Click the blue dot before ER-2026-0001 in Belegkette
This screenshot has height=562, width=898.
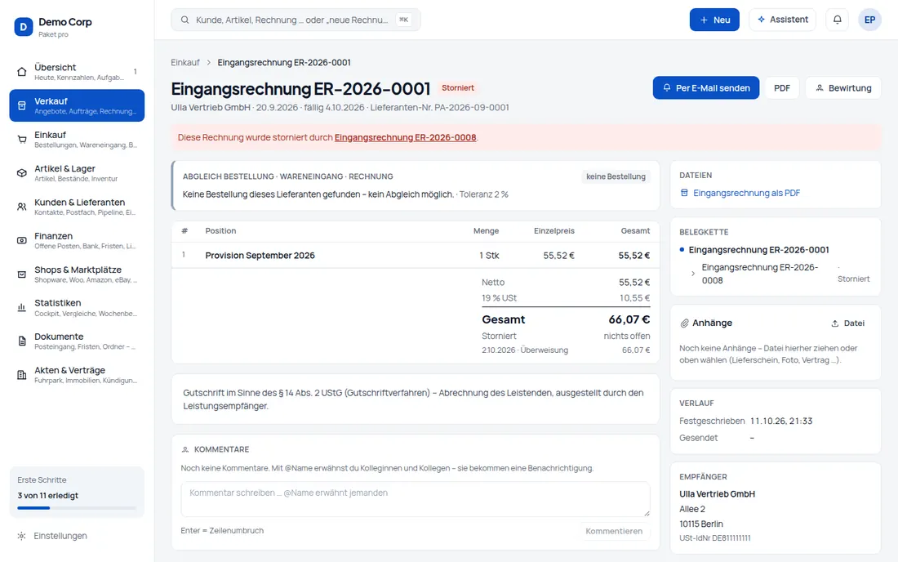click(682, 250)
